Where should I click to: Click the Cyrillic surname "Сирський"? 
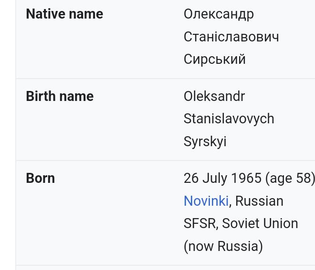tap(214, 59)
